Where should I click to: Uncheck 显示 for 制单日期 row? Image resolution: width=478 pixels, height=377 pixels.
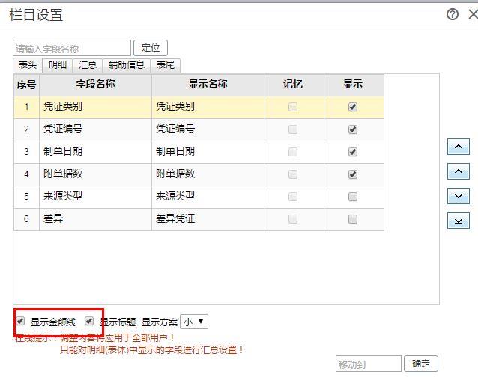(x=353, y=152)
